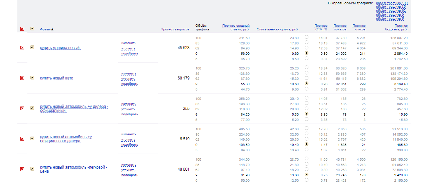Select traffic volume 85 radio for 'купить новый авто'
Screen dimensions: 424x184
(x=306, y=73)
